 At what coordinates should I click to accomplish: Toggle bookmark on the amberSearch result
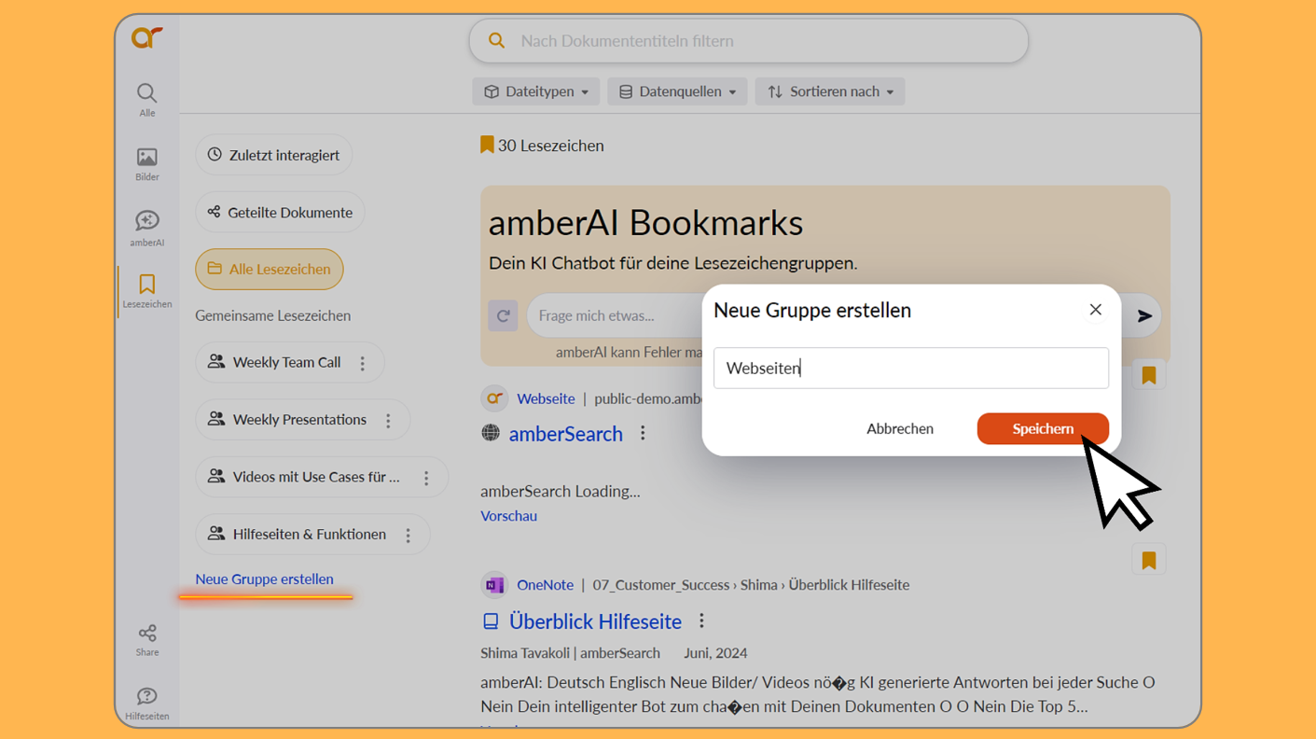tap(1148, 375)
